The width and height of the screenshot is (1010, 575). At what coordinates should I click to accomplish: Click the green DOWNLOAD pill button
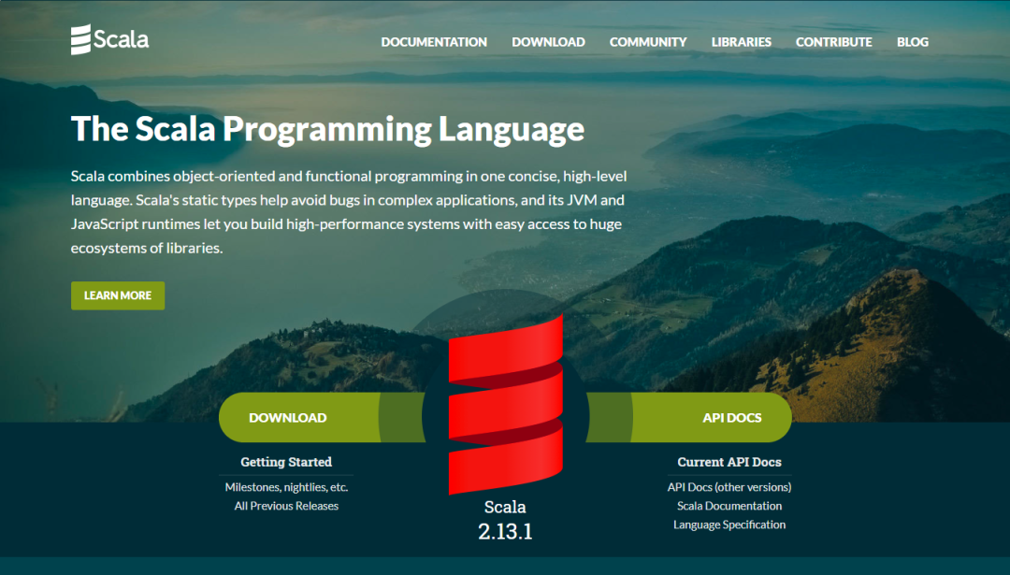(322, 417)
